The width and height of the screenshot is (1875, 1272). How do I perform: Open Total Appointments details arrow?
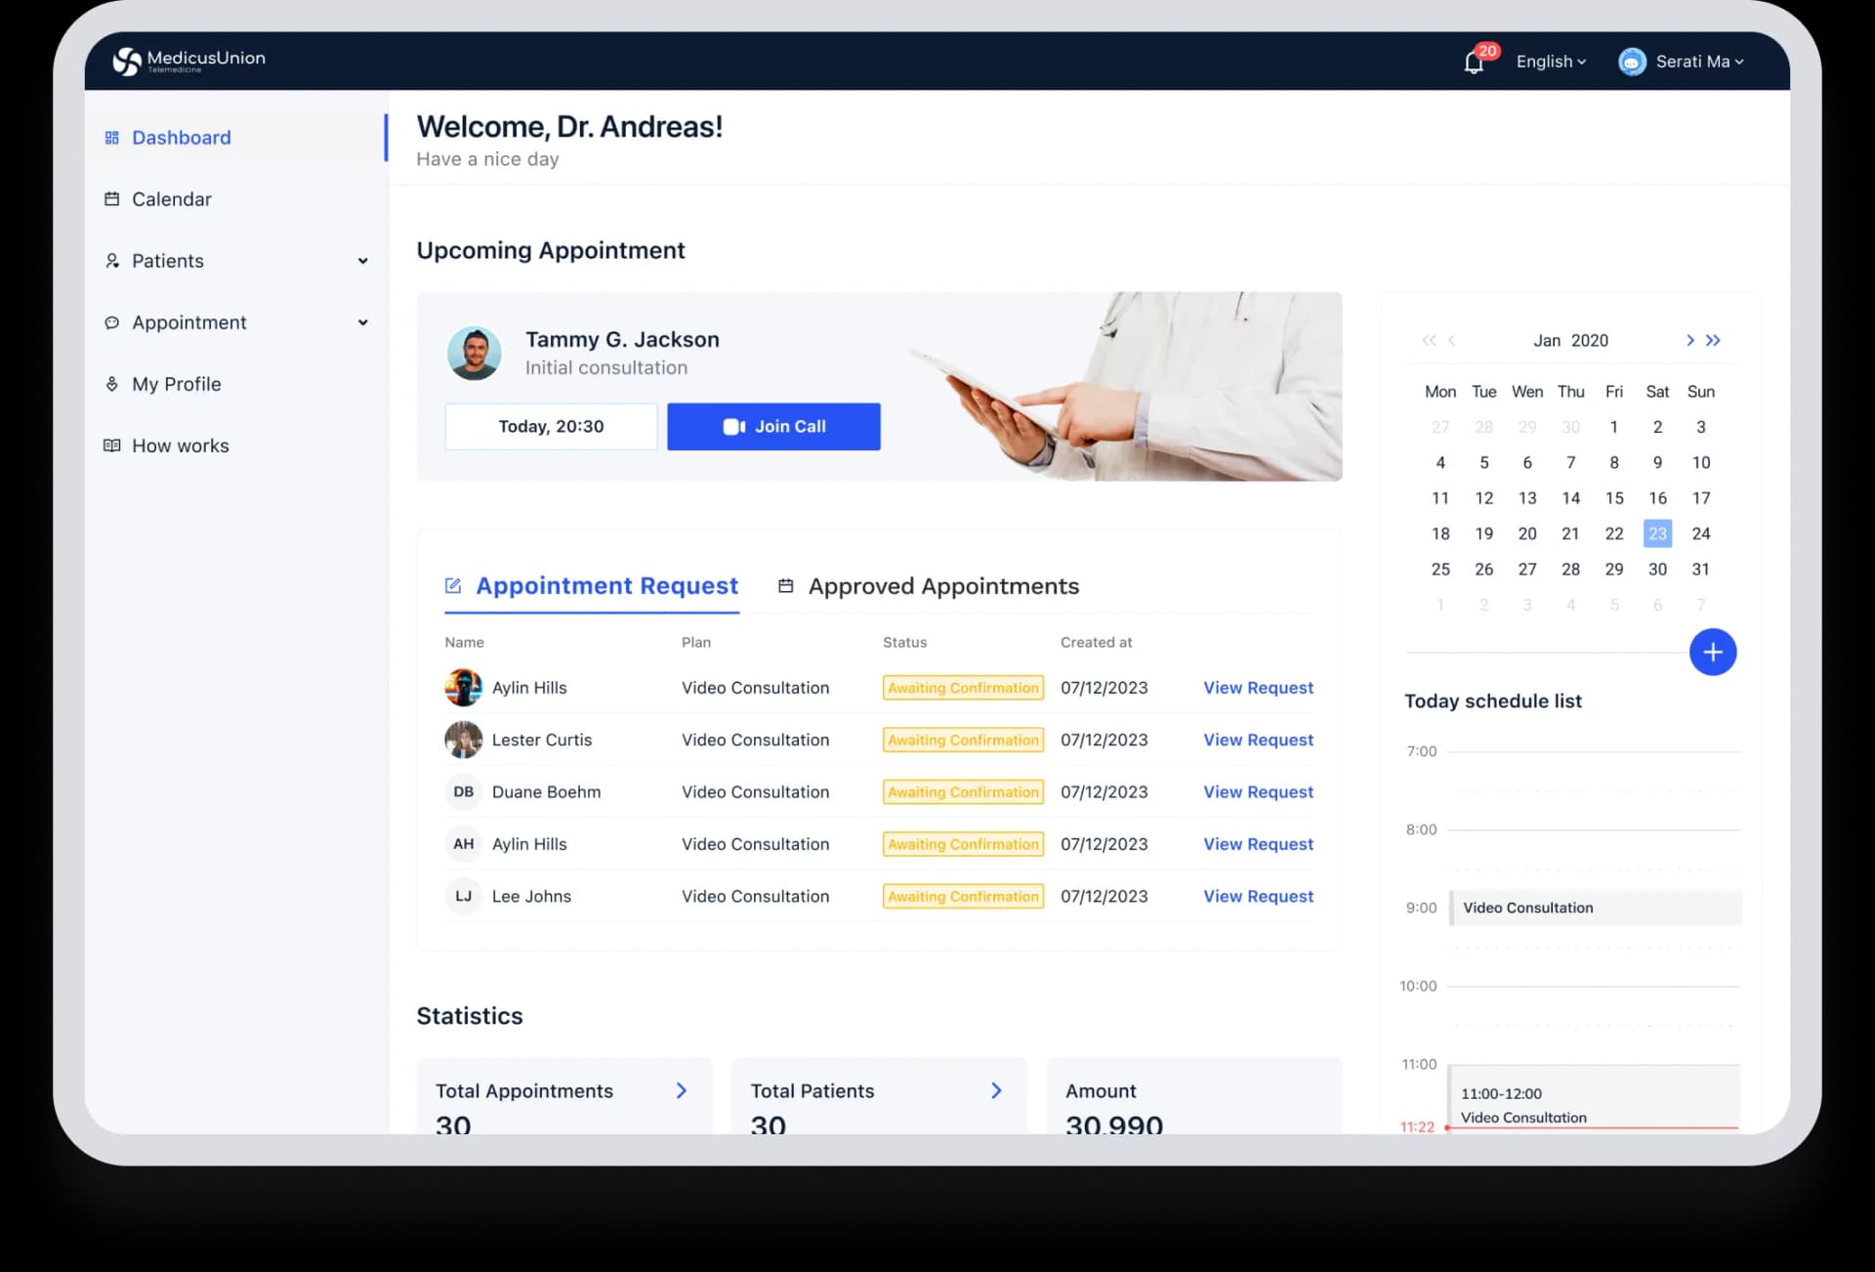(682, 1090)
